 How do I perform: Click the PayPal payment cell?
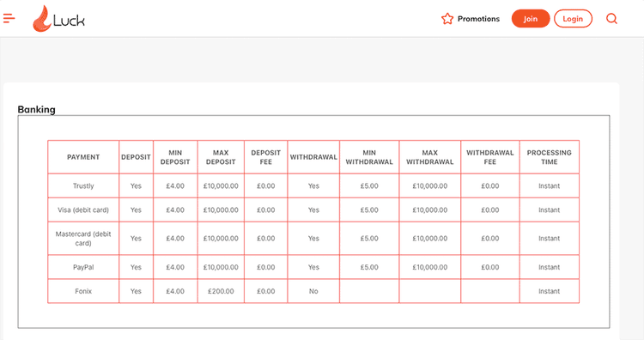[x=83, y=267]
